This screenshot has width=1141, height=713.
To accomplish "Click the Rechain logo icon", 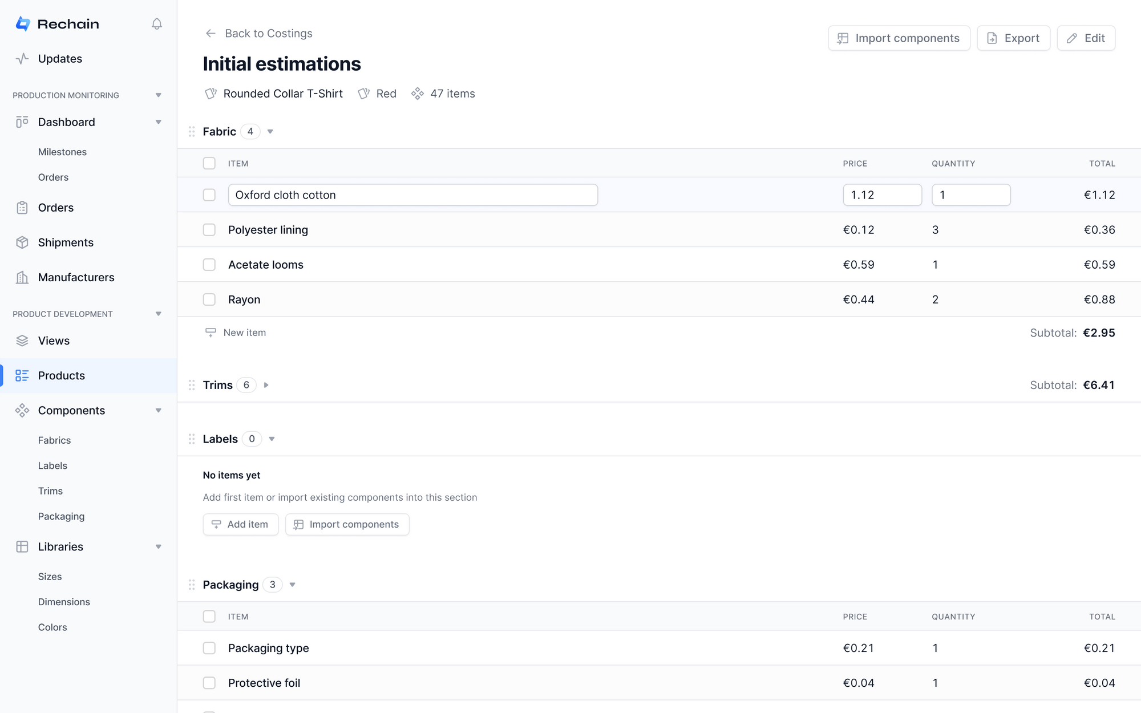I will click(x=23, y=24).
